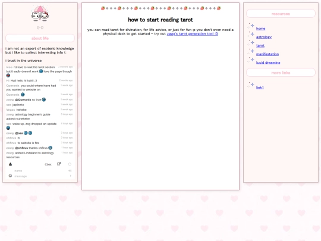Open the astrology resources link
The image size is (321, 241).
pyautogui.click(x=264, y=37)
